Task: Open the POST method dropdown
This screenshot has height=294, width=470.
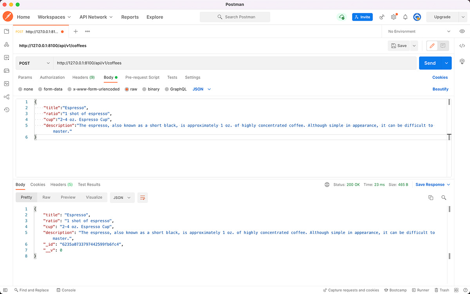Action: (x=35, y=63)
